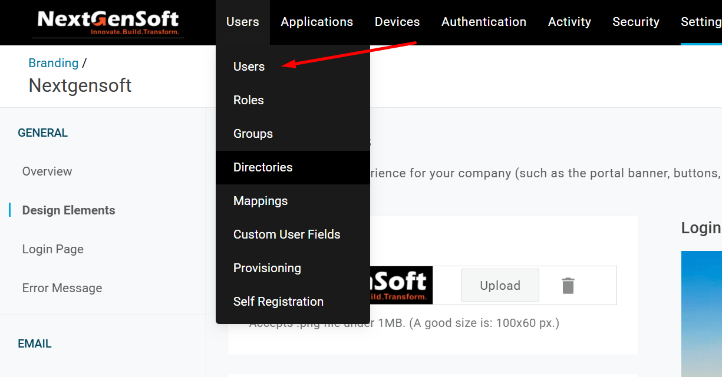Screen dimensions: 722x377
Task: Follow the Branding breadcrumb link
Action: 53,63
